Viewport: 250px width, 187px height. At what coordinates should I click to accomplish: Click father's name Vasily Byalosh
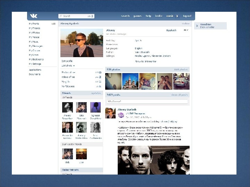(x=142, y=52)
